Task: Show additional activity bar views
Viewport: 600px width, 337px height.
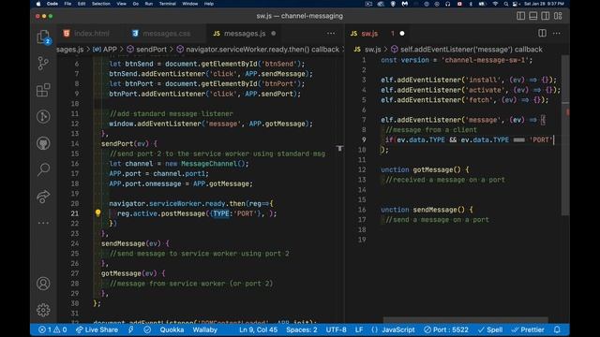Action: 43,223
